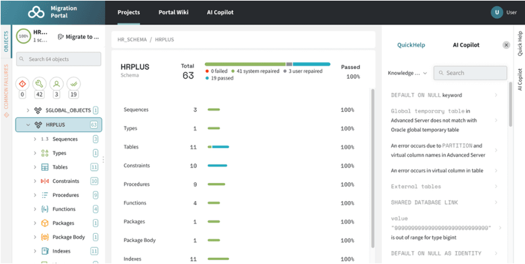The height and width of the screenshot is (264, 525).
Task: Expand the $GLOBAL_OBJECTS tree node
Action: coord(28,110)
